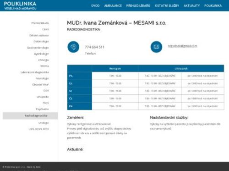Click the Zaměření heading
The image size is (229, 171).
tap(76, 118)
